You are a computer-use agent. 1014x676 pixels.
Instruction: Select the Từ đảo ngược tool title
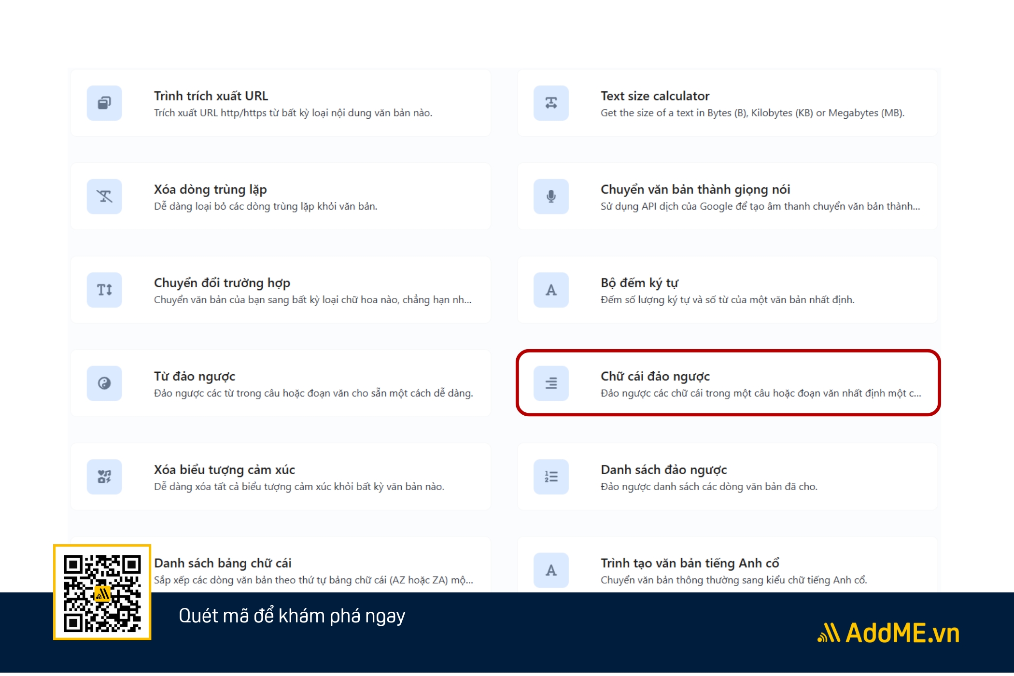195,376
